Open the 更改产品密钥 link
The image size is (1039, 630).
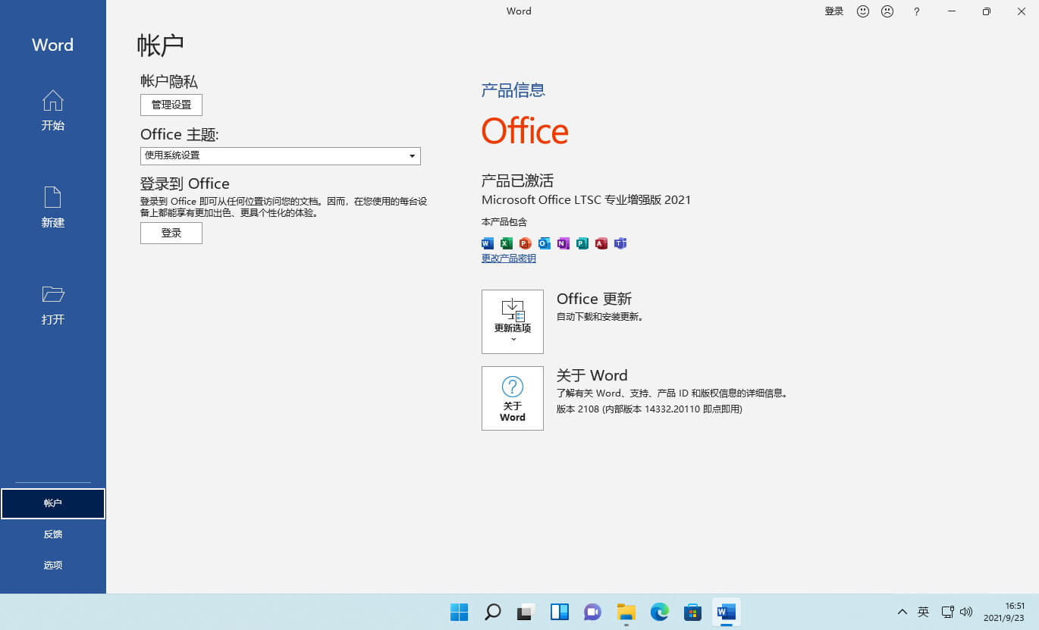[x=508, y=258]
